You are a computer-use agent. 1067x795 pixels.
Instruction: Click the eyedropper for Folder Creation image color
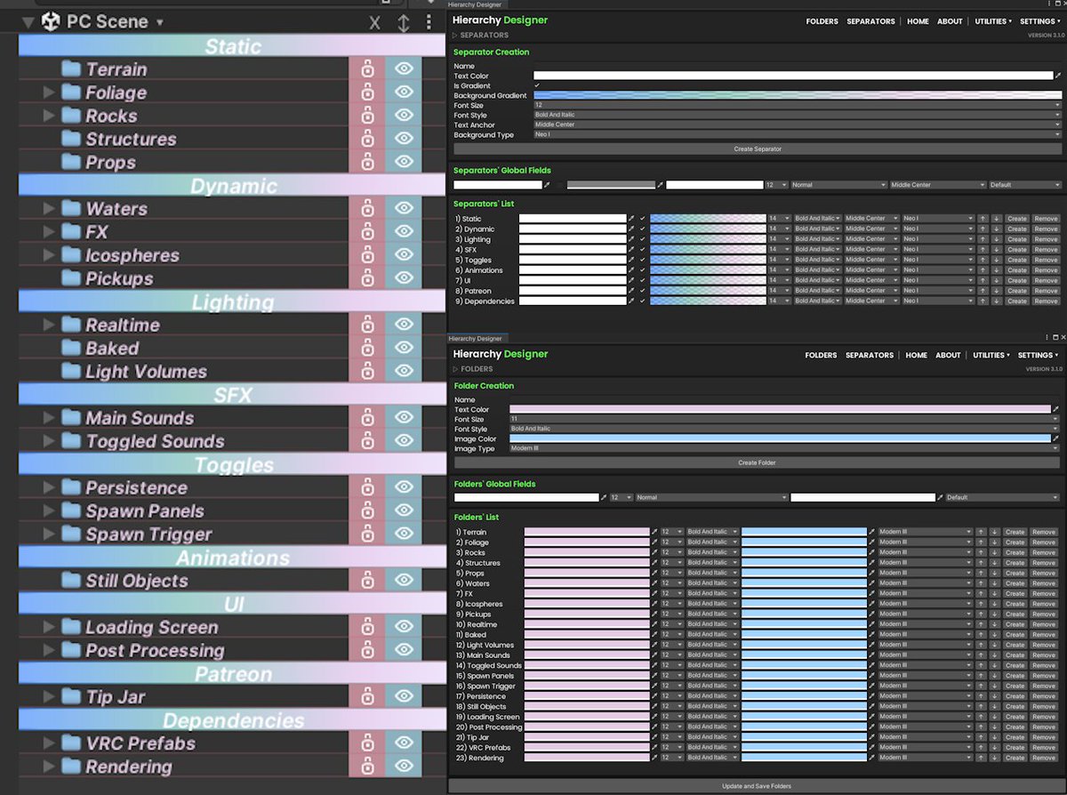[1056, 438]
